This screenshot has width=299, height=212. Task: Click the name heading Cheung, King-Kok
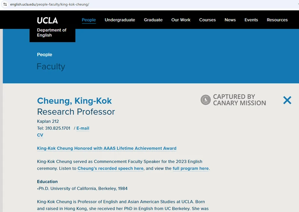[x=74, y=101]
